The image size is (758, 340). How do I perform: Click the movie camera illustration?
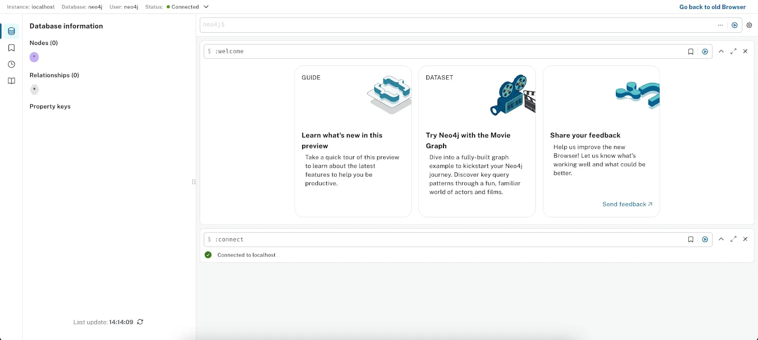513,95
